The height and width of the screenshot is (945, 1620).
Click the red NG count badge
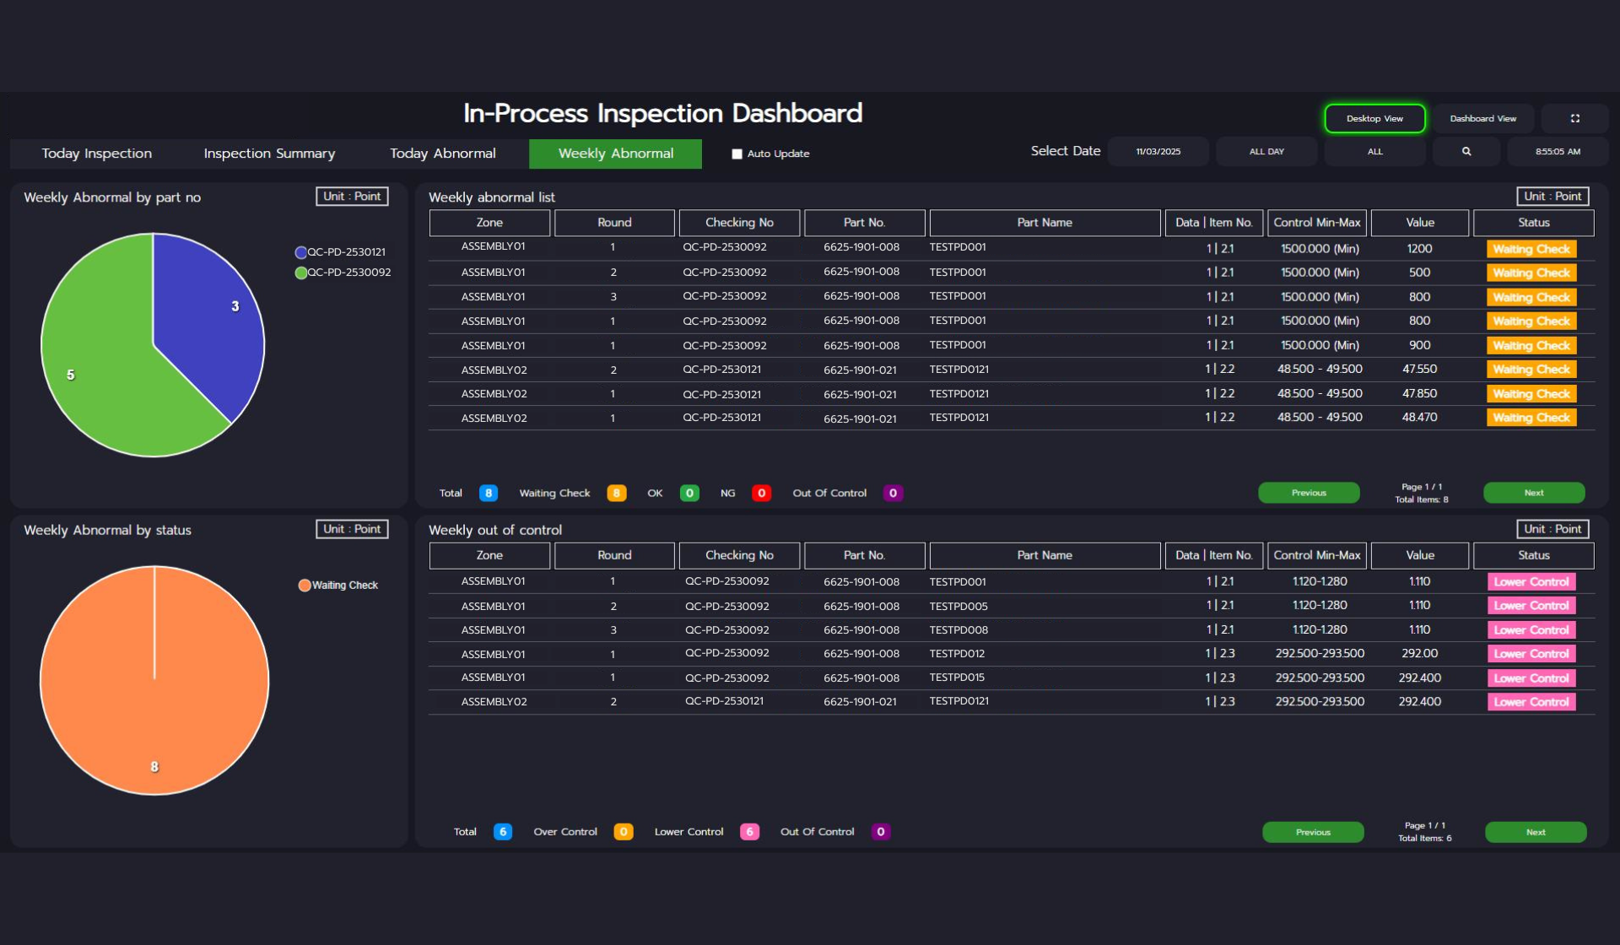pyautogui.click(x=761, y=494)
